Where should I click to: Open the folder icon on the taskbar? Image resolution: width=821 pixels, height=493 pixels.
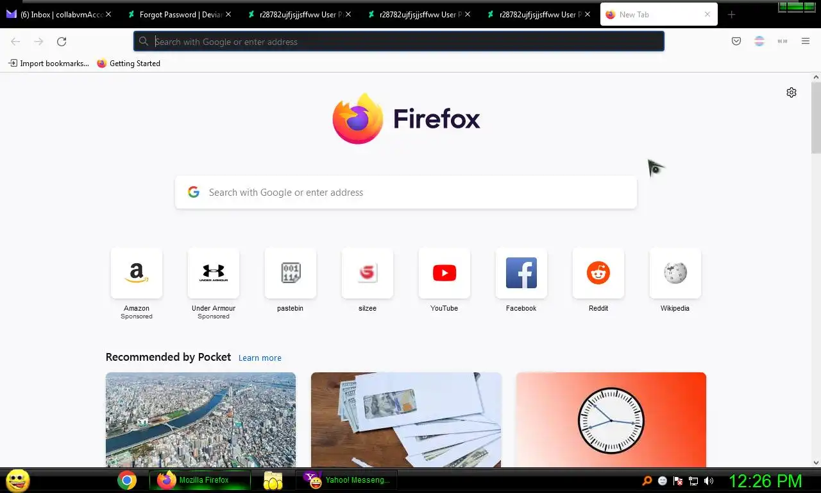click(x=273, y=480)
